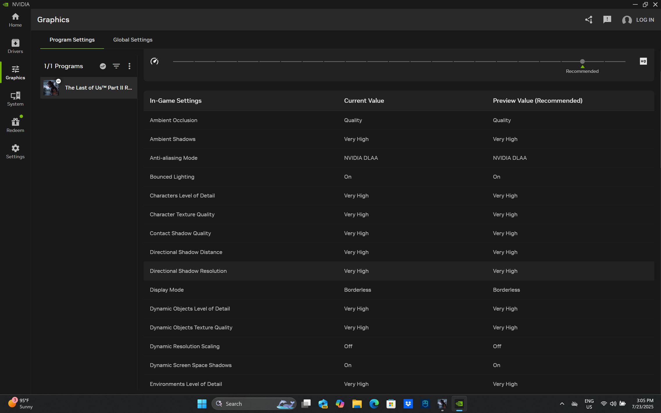Click the minus badge on game thumbnail

(58, 81)
